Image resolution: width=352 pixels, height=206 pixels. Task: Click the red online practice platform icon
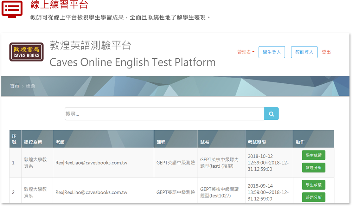point(12,9)
